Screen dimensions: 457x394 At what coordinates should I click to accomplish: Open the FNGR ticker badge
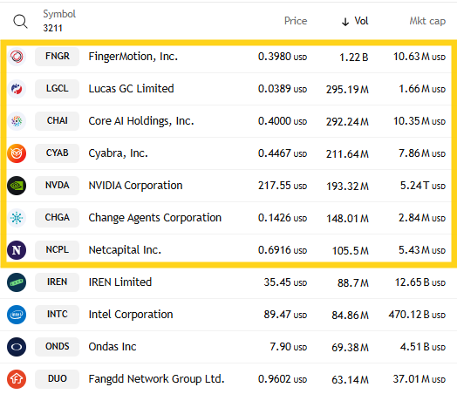(58, 56)
